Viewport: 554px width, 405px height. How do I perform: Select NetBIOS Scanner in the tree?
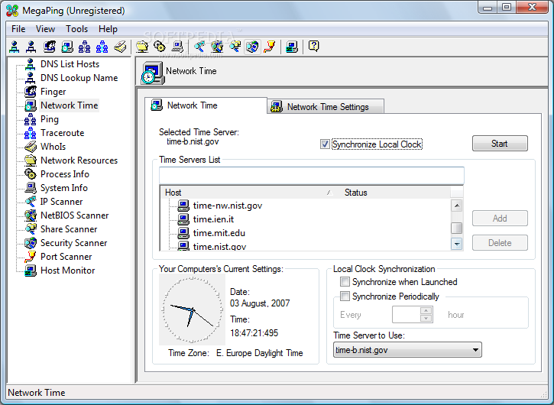pyautogui.click(x=74, y=215)
